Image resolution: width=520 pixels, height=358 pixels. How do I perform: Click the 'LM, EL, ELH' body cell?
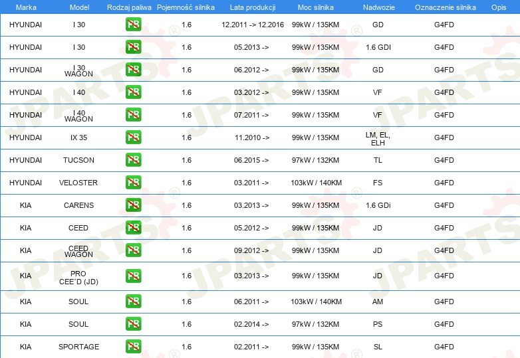tap(378, 139)
